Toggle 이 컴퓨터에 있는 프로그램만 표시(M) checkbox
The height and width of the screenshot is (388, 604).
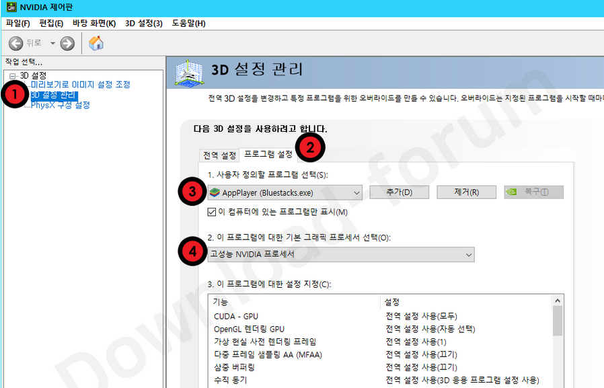point(211,212)
